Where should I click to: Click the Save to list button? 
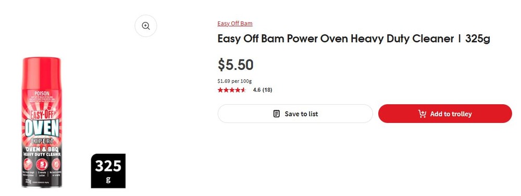tap(295, 114)
